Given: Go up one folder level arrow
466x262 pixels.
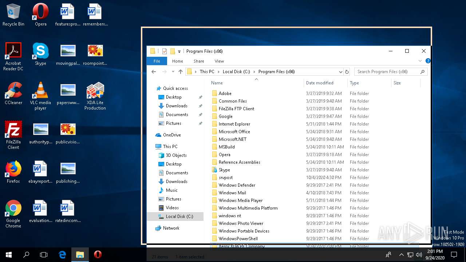Looking at the screenshot, I should (181, 72).
